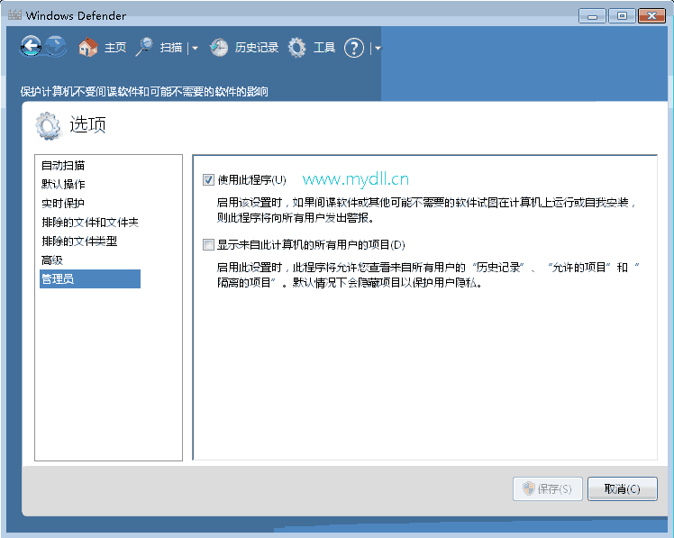Click the 取消(C) button
674x538 pixels.
(623, 488)
